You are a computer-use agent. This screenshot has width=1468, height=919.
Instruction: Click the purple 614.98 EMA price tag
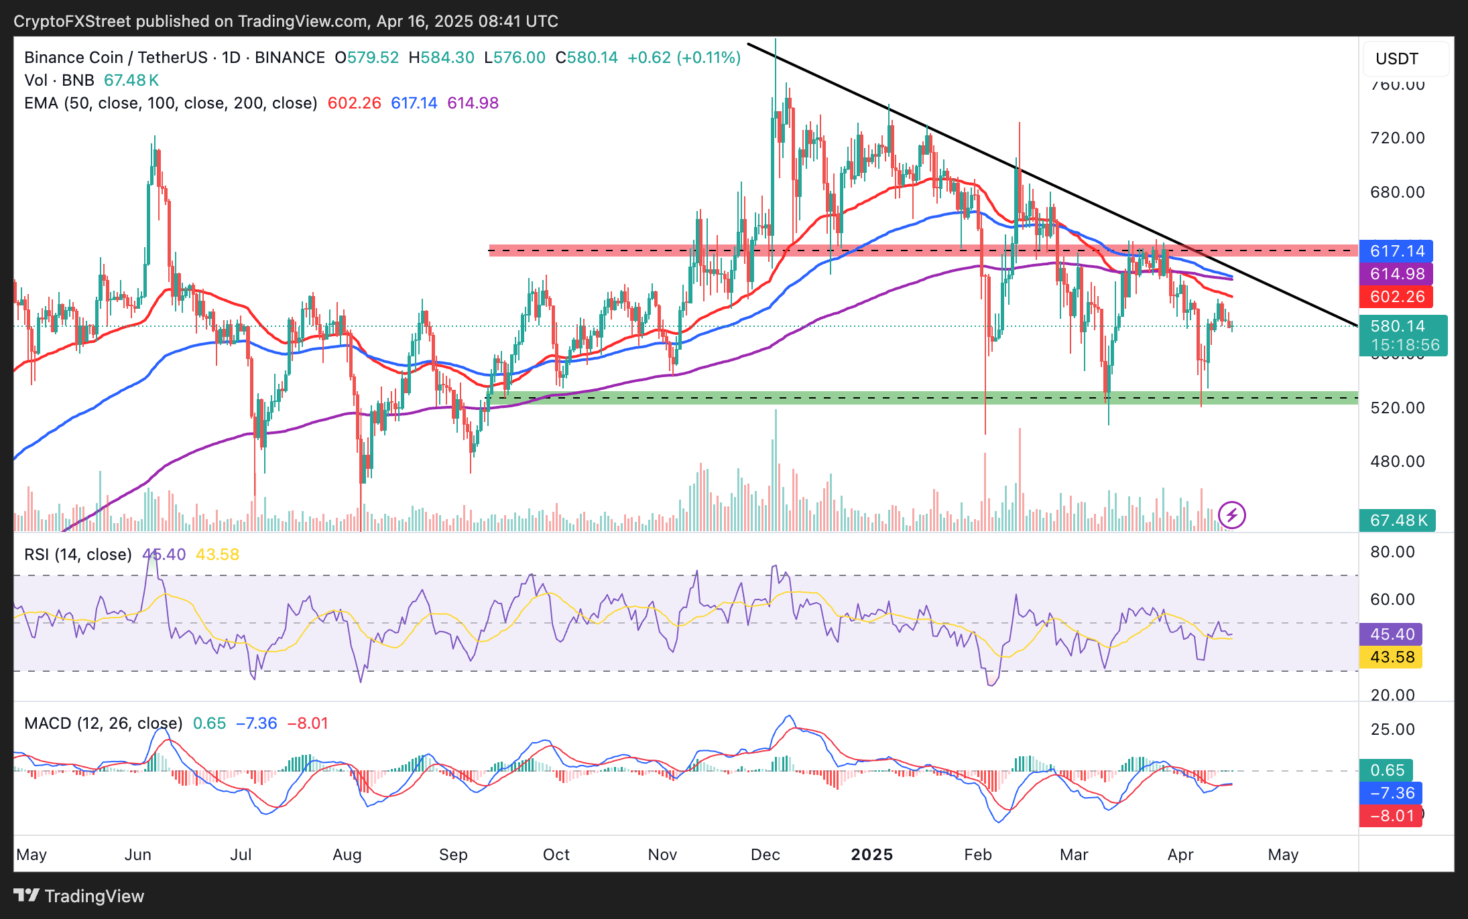[x=1396, y=274]
